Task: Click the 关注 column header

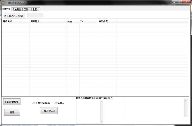Action: 73,21
